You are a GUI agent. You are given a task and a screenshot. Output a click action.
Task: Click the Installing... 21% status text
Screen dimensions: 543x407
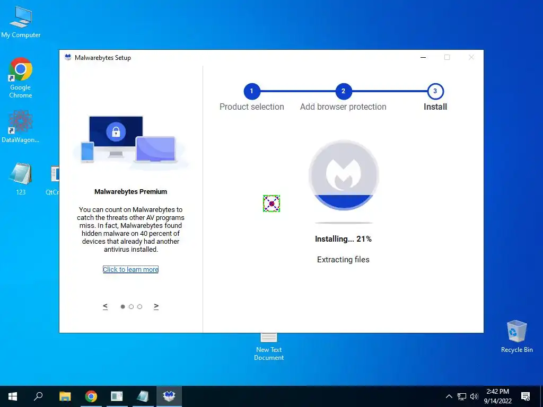pos(343,239)
